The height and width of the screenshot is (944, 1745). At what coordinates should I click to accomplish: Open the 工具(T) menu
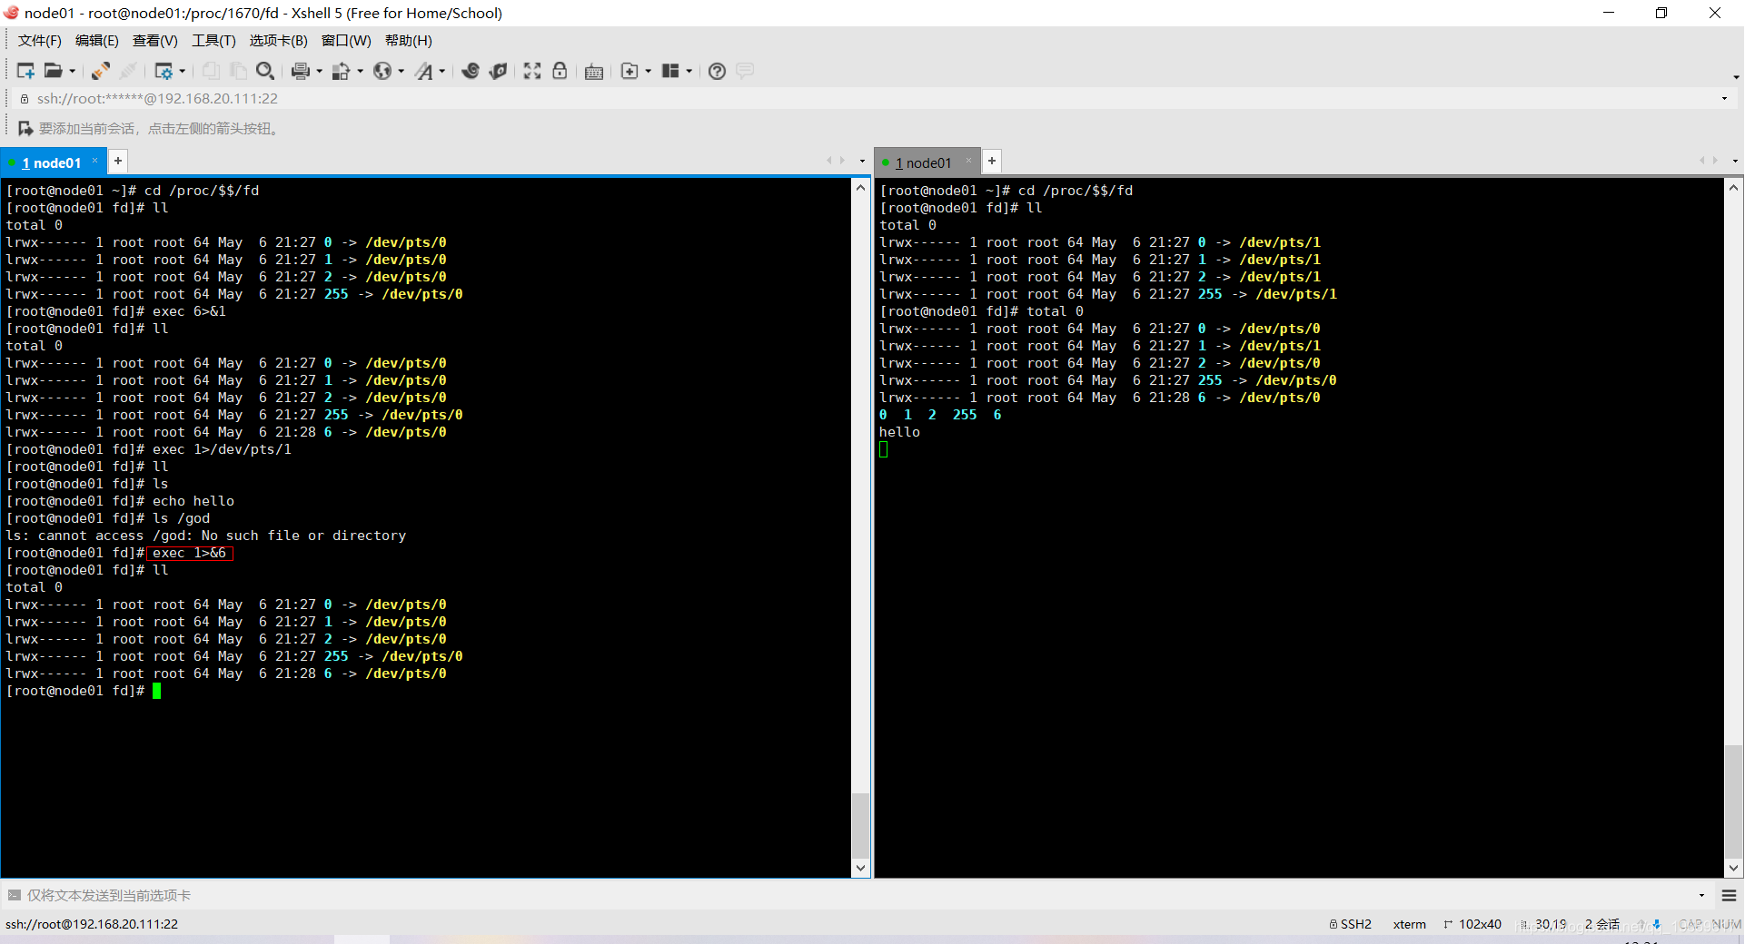pos(213,41)
